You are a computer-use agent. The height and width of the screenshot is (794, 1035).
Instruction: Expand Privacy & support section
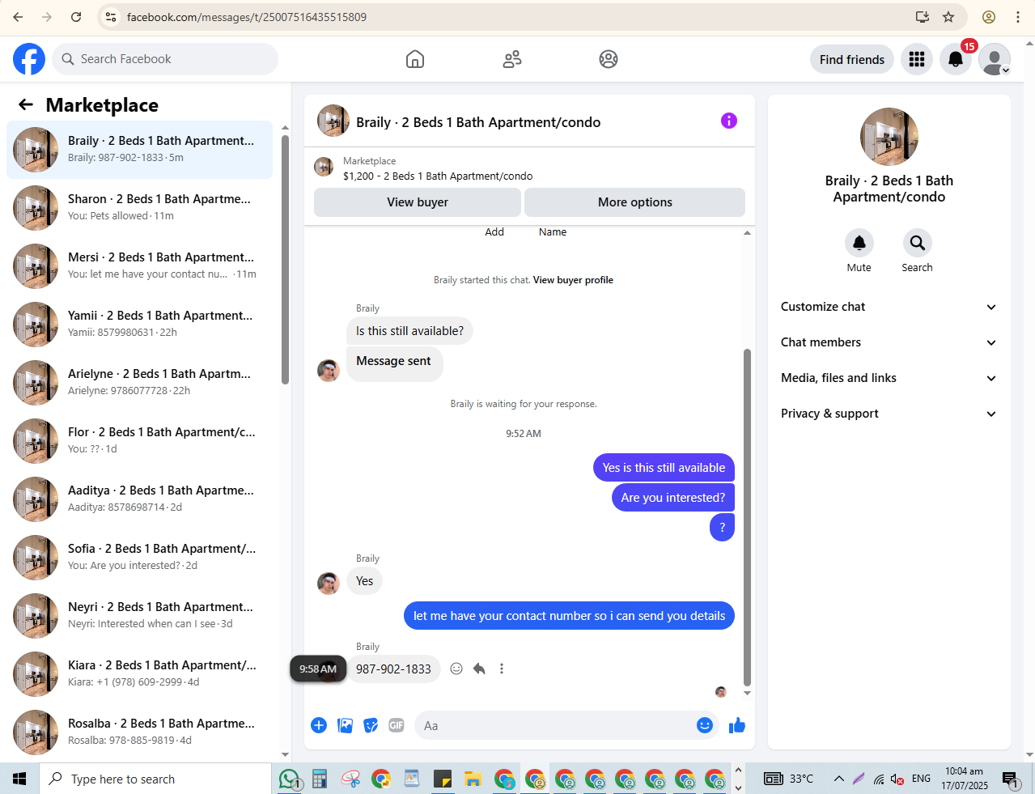889,414
